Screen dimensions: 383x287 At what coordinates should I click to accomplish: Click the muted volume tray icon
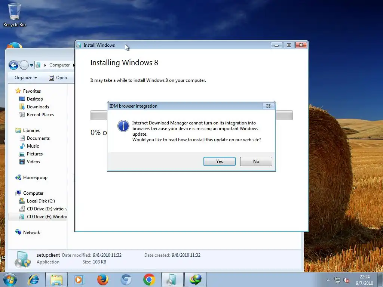(346, 280)
